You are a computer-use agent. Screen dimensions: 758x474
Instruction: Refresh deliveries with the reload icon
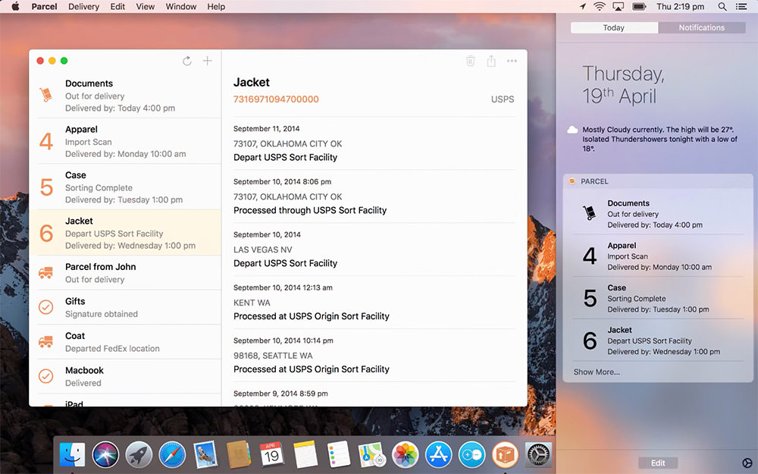[187, 61]
